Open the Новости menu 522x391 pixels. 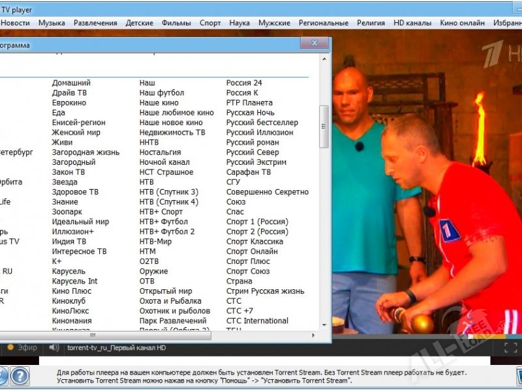(x=15, y=23)
